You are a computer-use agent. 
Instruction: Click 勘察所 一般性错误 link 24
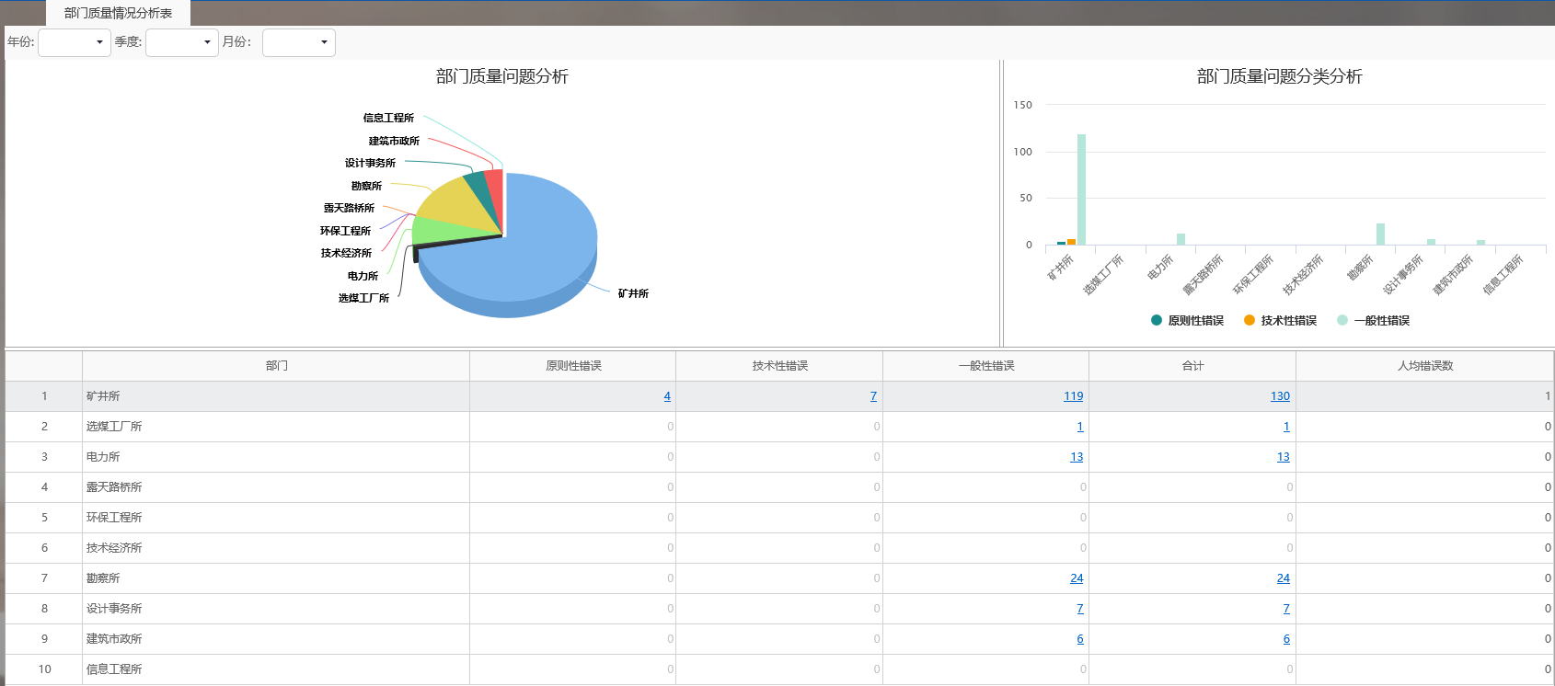click(1077, 578)
